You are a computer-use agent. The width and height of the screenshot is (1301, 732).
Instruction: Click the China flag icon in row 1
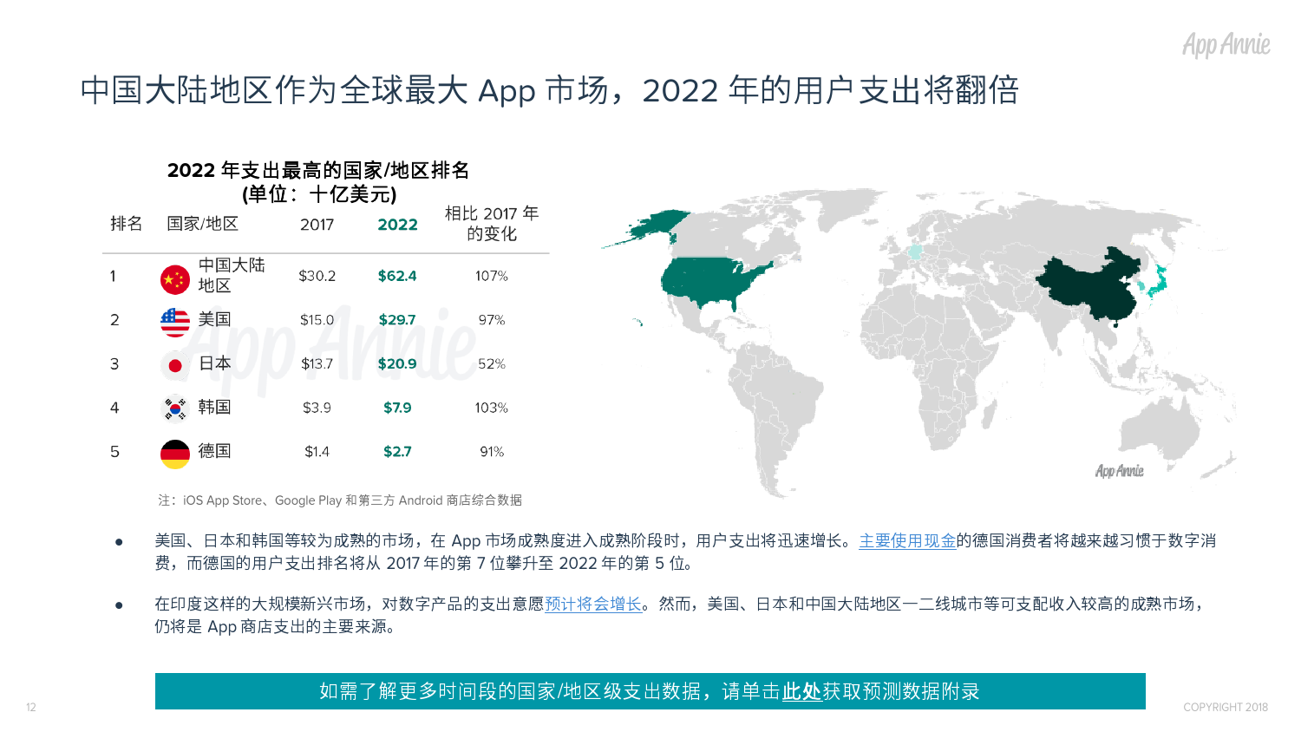pos(175,279)
